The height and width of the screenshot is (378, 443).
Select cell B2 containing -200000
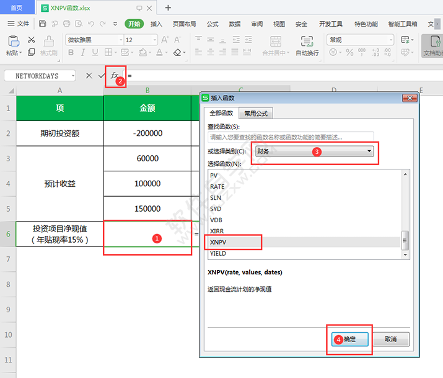click(147, 133)
